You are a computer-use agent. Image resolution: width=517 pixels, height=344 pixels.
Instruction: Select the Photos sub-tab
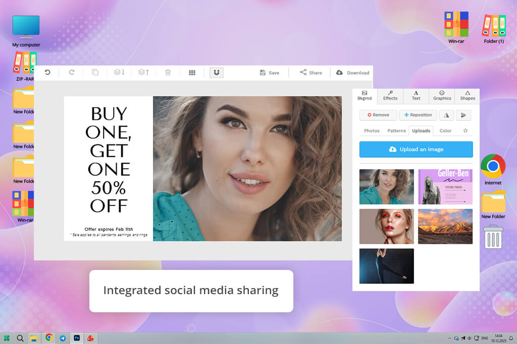pyautogui.click(x=372, y=130)
